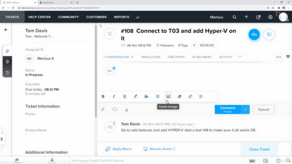This screenshot has height=164, width=292.
Task: Cancel the comment
Action: (x=264, y=109)
